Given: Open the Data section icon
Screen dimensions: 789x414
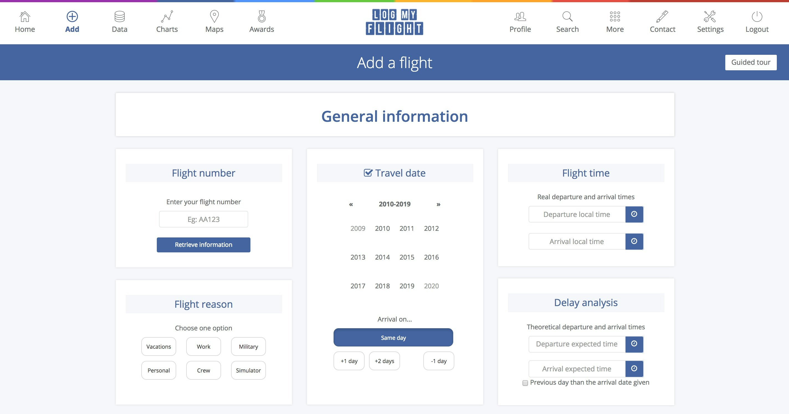Looking at the screenshot, I should point(119,17).
